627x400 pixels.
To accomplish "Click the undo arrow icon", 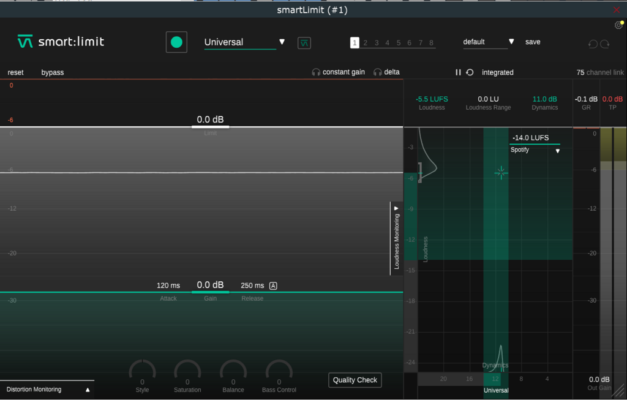I will point(593,43).
